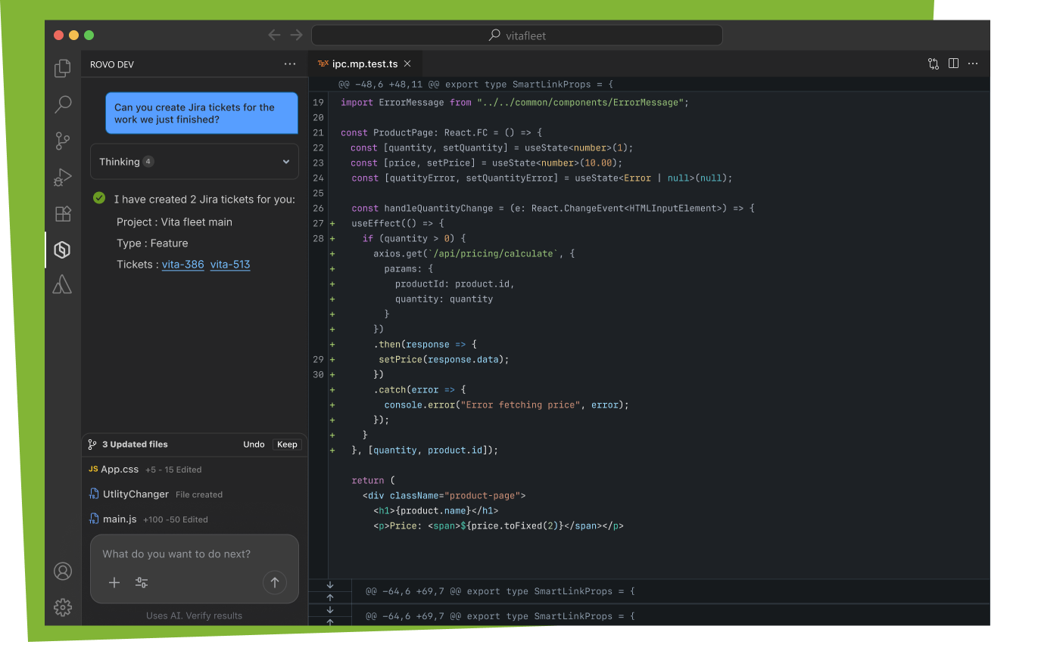The height and width of the screenshot is (657, 1038).
Task: Click the vitafleet search bar at top
Action: [518, 35]
